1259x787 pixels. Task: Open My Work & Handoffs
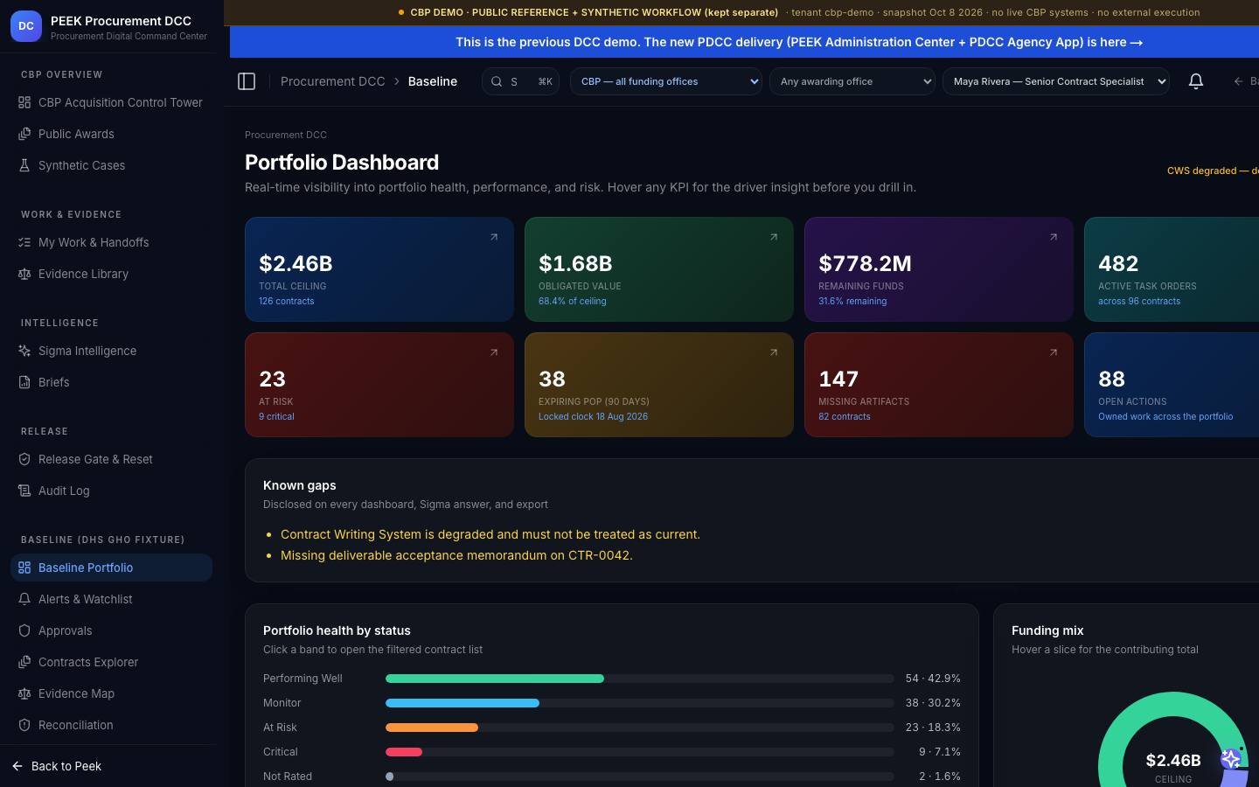111,242
